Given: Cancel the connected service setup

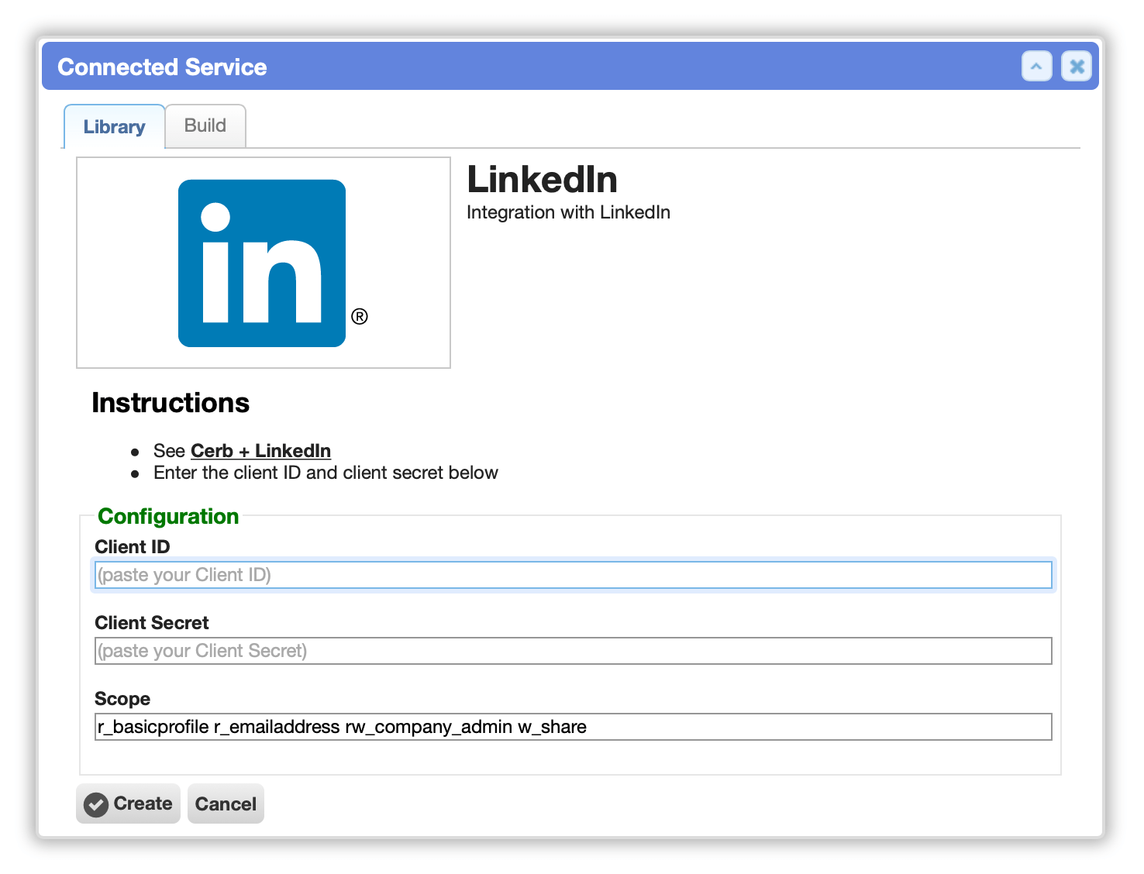Looking at the screenshot, I should tap(226, 803).
